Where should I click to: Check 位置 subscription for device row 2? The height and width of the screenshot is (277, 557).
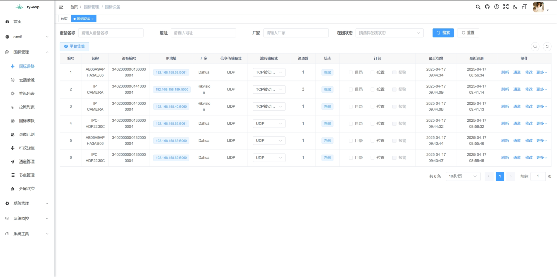point(373,89)
